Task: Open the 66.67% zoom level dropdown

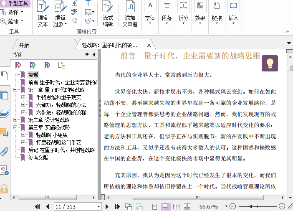Action: 226,206
